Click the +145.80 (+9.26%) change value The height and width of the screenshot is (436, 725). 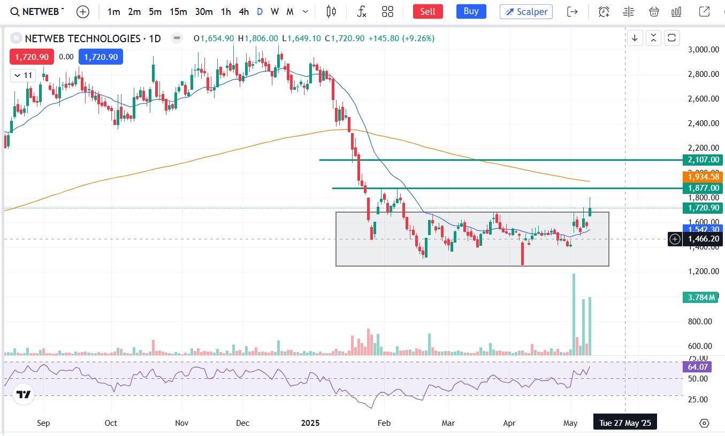[401, 38]
